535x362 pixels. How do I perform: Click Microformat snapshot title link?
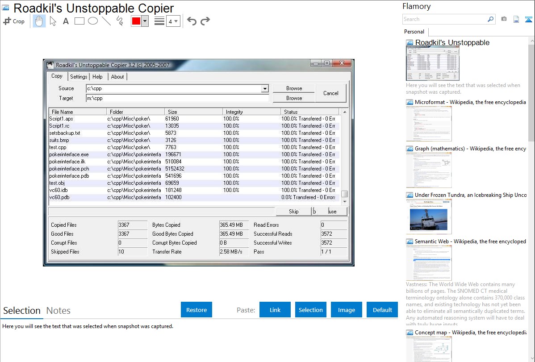tap(470, 102)
